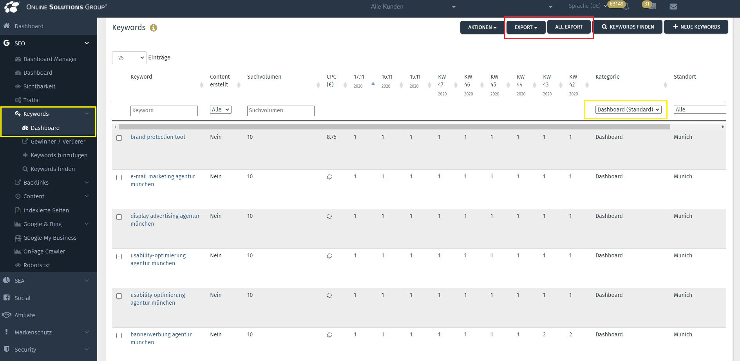
Task: Click the Keywords finden search icon
Action: click(25, 169)
